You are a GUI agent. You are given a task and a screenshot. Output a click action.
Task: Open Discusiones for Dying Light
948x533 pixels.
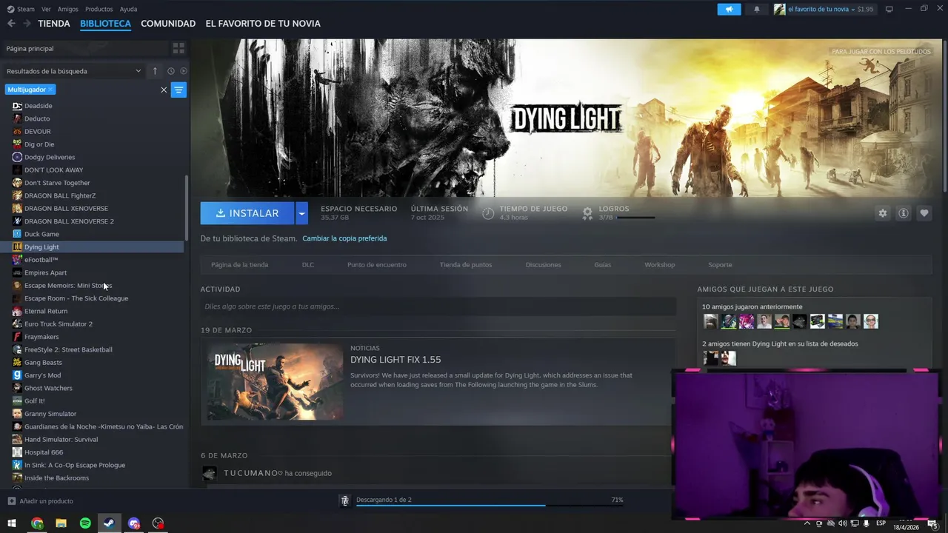pos(543,264)
